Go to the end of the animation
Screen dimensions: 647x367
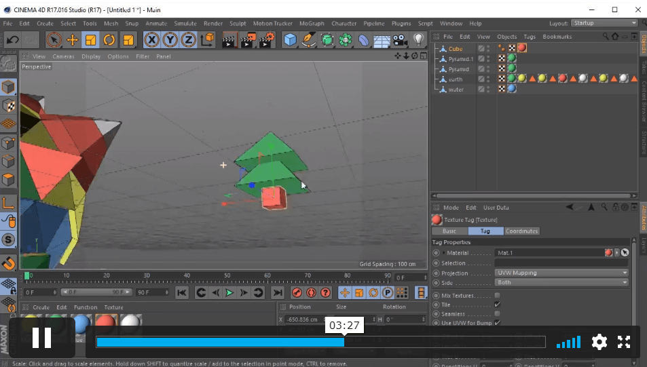[278, 293]
